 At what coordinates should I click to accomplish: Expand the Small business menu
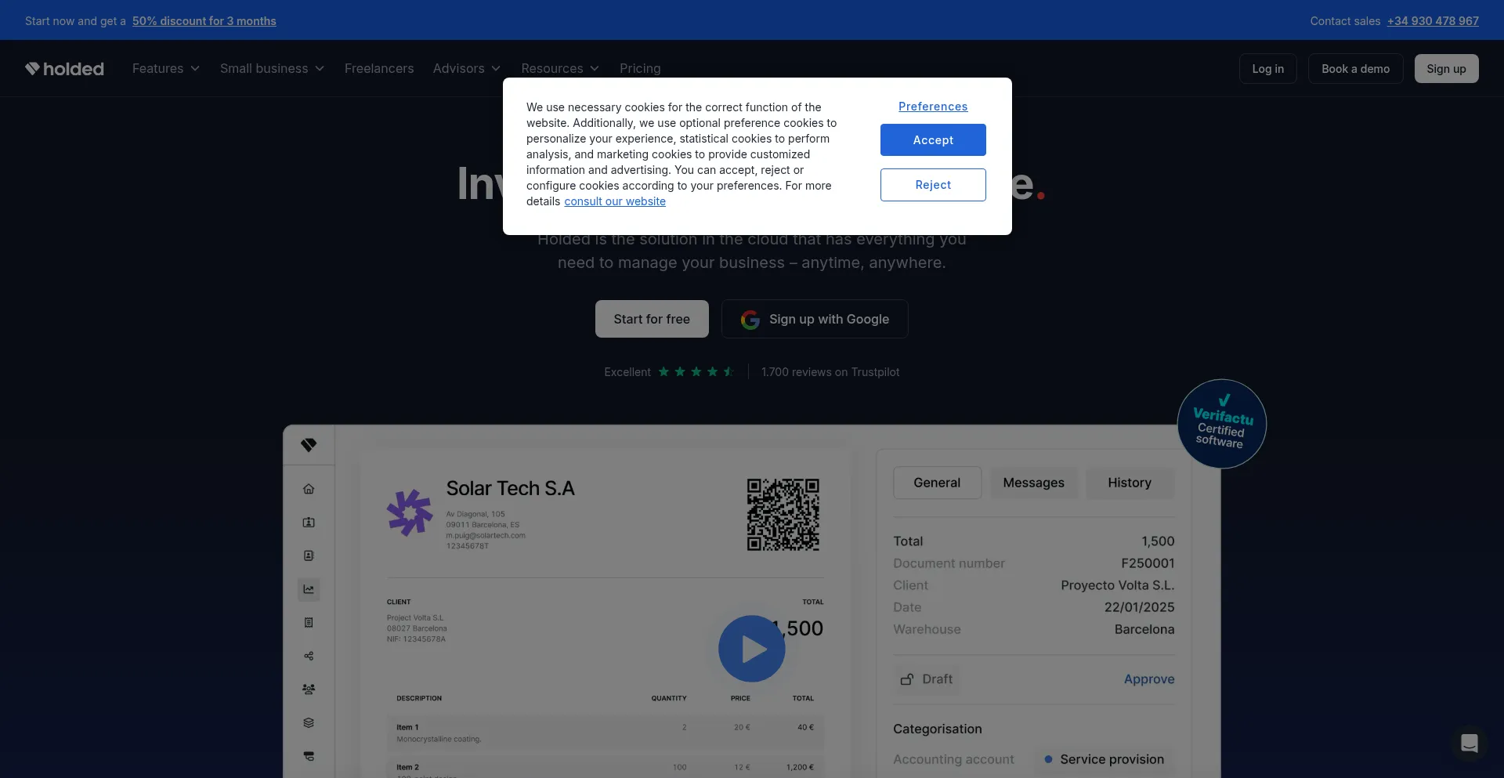click(272, 69)
